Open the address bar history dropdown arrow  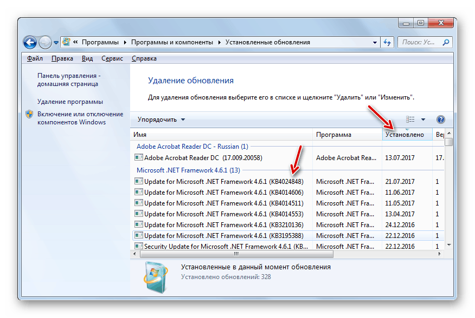374,42
